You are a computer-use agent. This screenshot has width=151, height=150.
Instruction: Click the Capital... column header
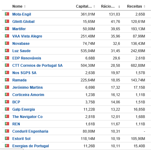click(84, 6)
